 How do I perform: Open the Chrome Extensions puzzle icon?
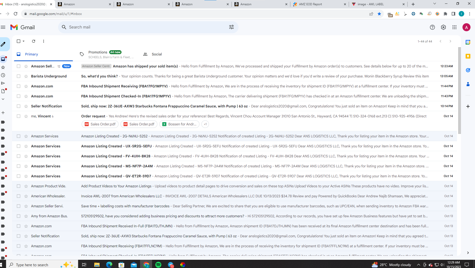(445, 14)
